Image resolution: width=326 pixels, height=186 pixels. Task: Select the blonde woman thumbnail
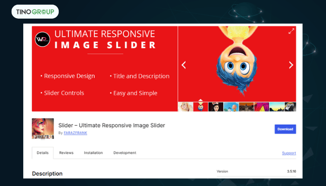(x=185, y=106)
